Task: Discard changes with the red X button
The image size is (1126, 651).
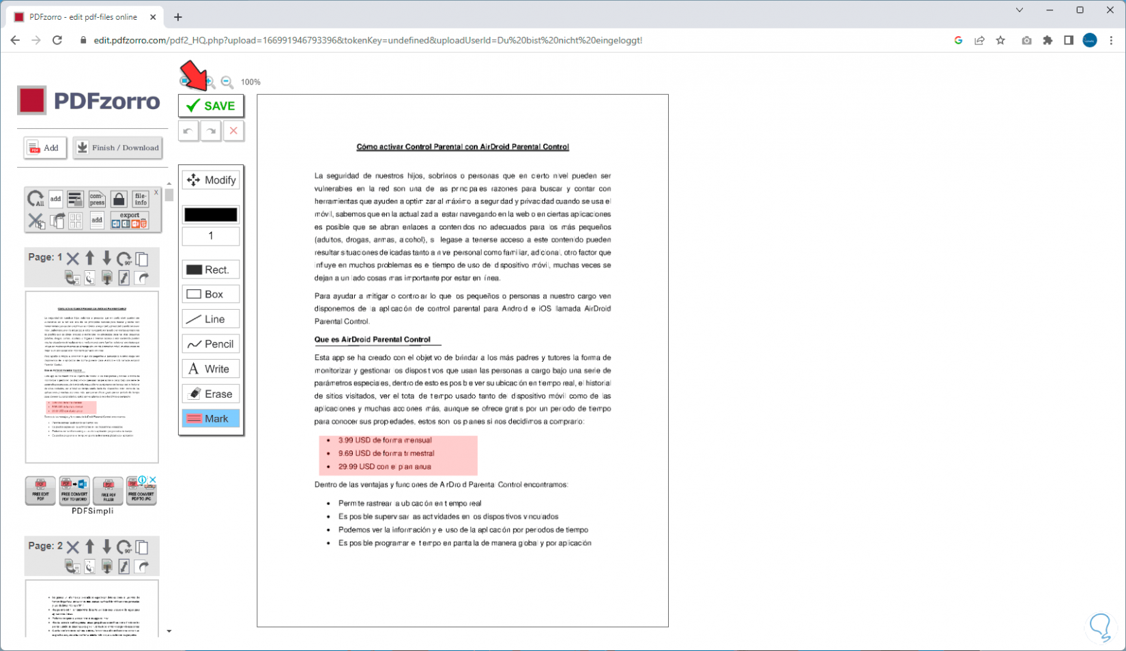Action: coord(233,131)
